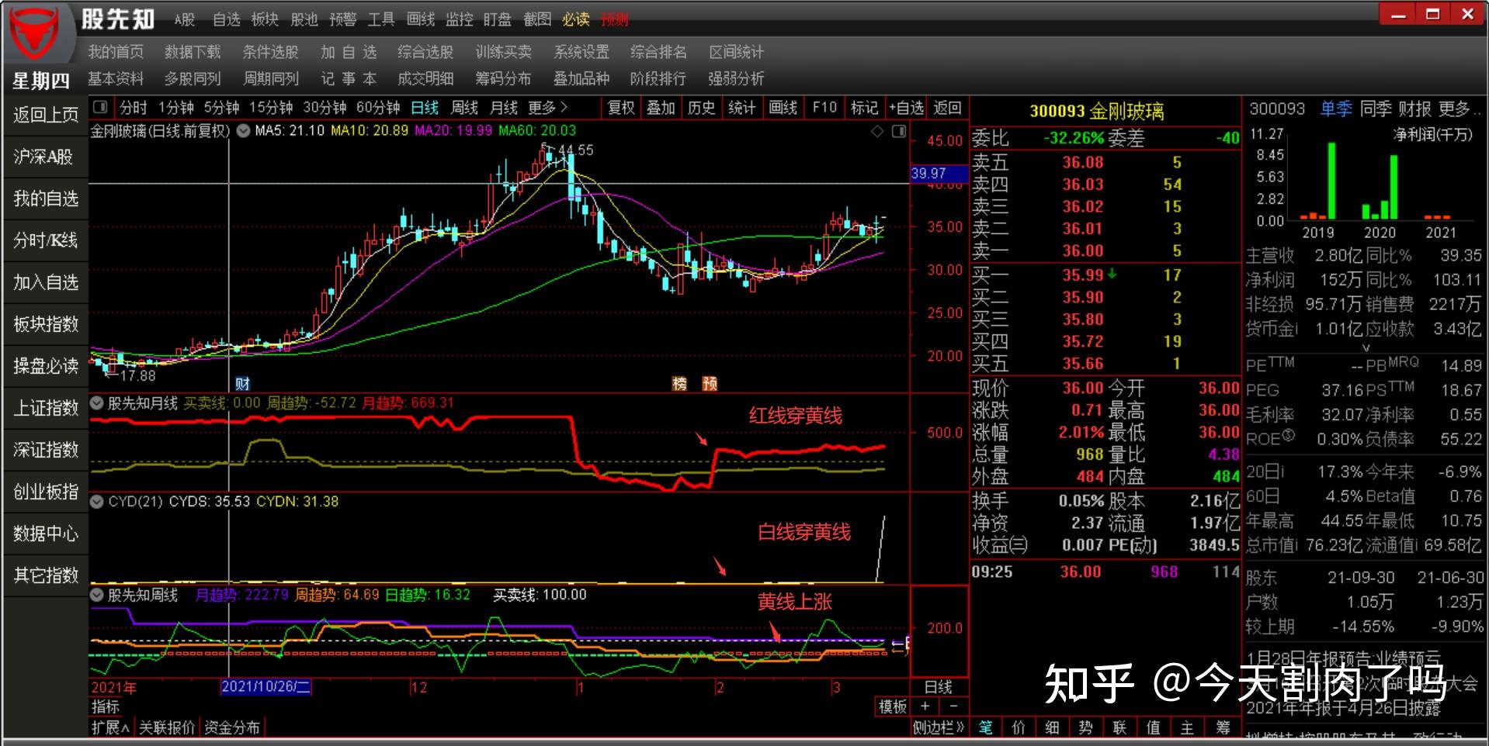The width and height of the screenshot is (1489, 746).
Task: Click the 模板 template button
Action: pyautogui.click(x=893, y=706)
